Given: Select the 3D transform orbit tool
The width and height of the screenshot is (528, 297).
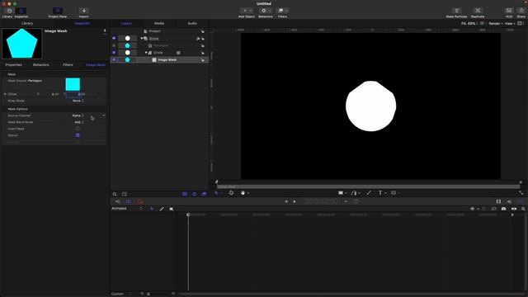Looking at the screenshot, I should tap(231, 193).
